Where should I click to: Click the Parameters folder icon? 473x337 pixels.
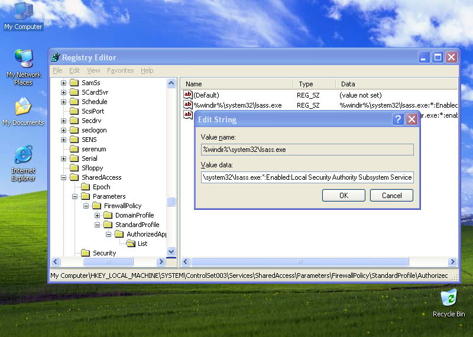tap(85, 196)
